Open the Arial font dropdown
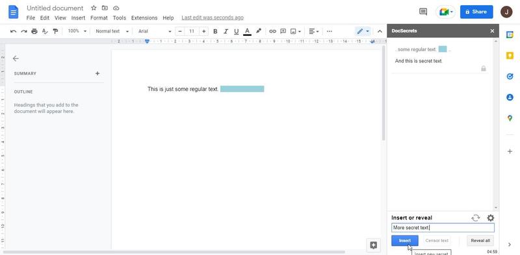The image size is (520, 255). (x=155, y=31)
